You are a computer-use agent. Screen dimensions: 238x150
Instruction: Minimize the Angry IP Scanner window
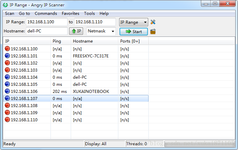[206, 4]
